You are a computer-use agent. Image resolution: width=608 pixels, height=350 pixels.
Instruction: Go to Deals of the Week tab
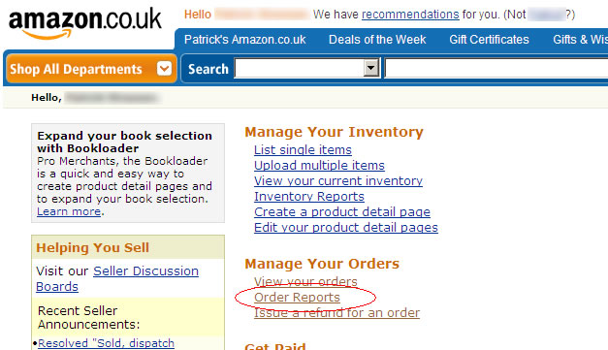tap(377, 40)
